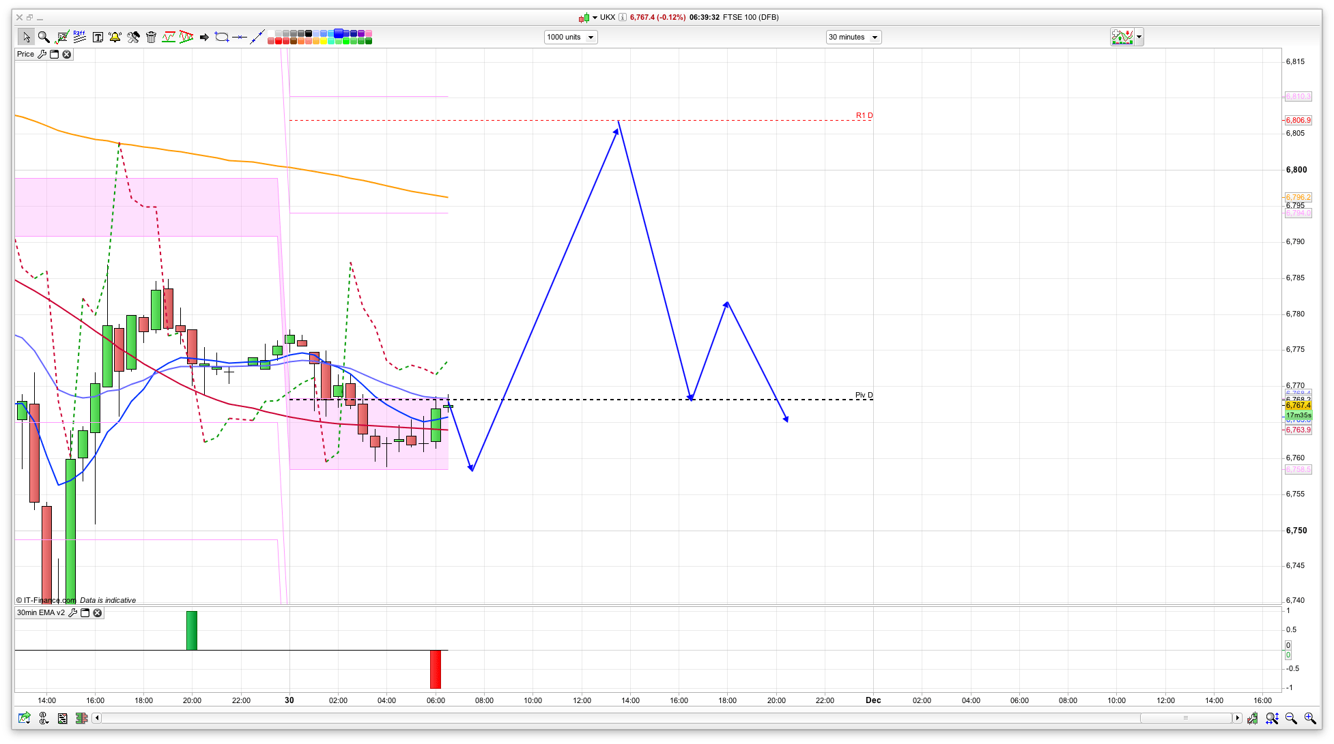Select the magnifier zoom tool
The image size is (1334, 744).
pyautogui.click(x=44, y=37)
